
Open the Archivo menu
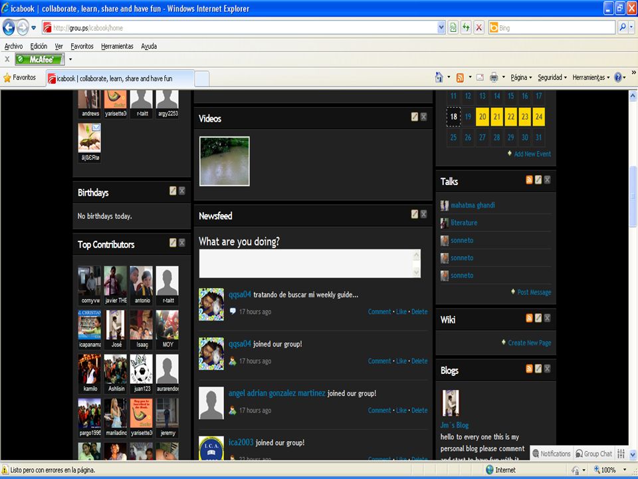coord(13,47)
